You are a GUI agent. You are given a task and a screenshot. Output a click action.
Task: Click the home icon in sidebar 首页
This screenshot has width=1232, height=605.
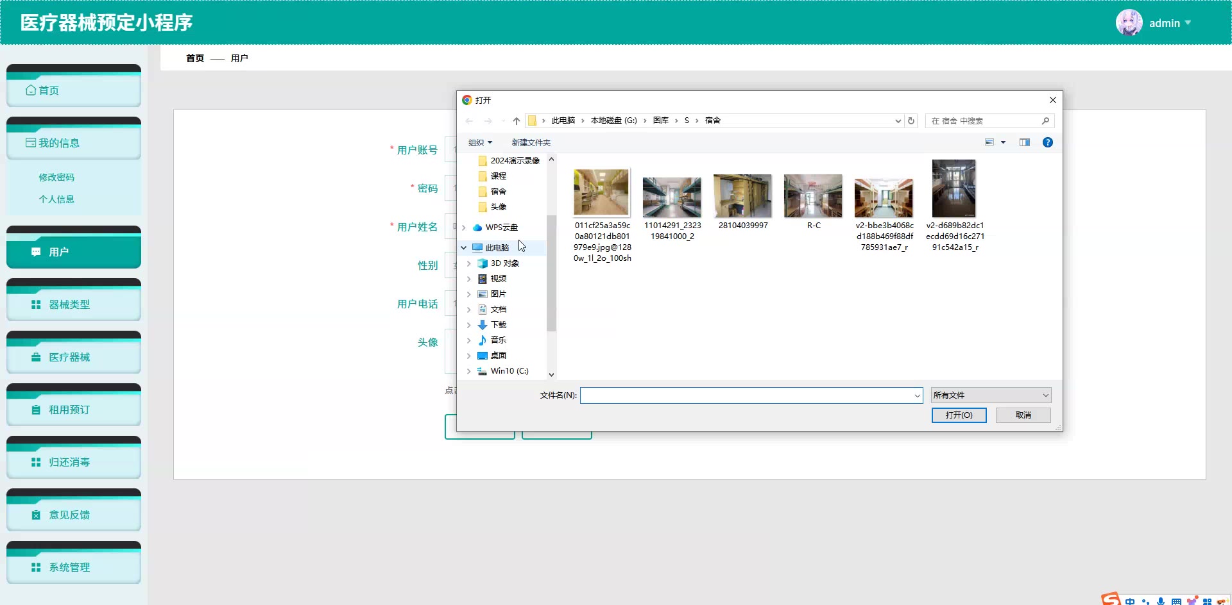[x=31, y=90]
